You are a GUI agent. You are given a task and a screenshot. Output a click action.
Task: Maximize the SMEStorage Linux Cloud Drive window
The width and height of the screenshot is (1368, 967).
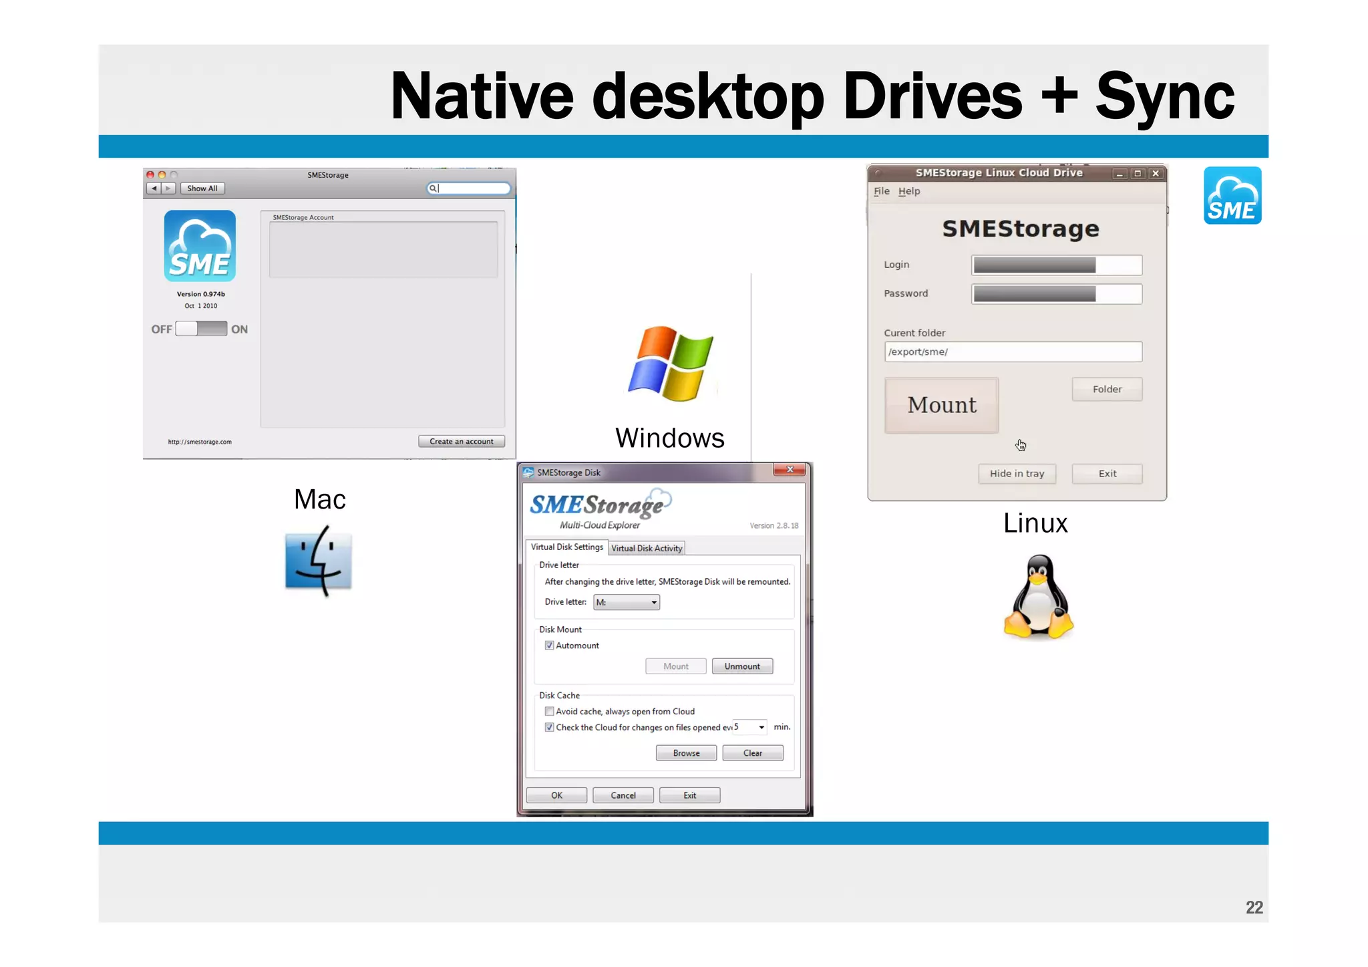(1138, 173)
